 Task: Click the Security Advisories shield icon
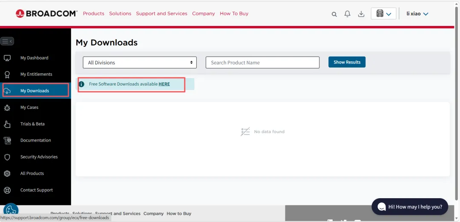pos(7,157)
